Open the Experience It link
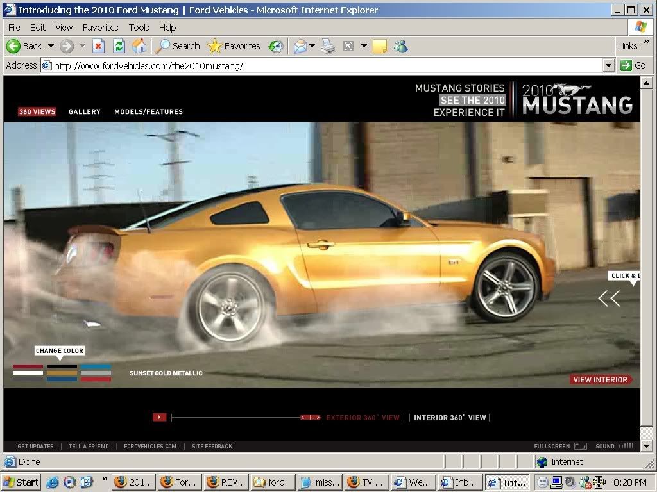Viewport: 657px width, 492px height. coord(469,112)
